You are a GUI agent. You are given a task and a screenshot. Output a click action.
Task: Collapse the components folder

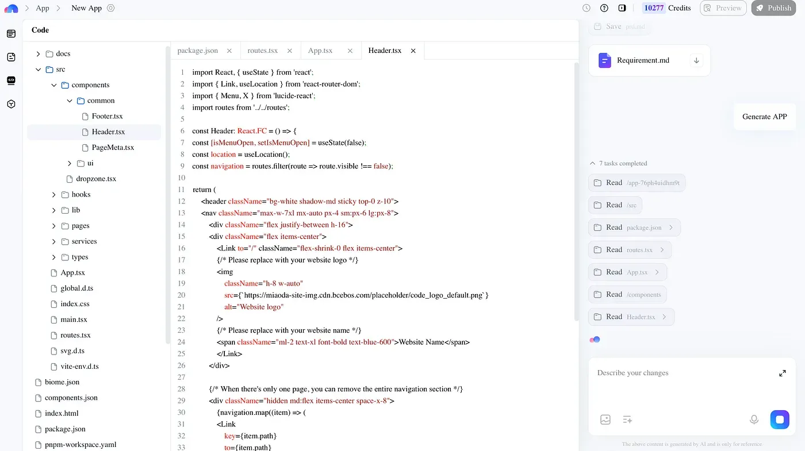(x=54, y=85)
